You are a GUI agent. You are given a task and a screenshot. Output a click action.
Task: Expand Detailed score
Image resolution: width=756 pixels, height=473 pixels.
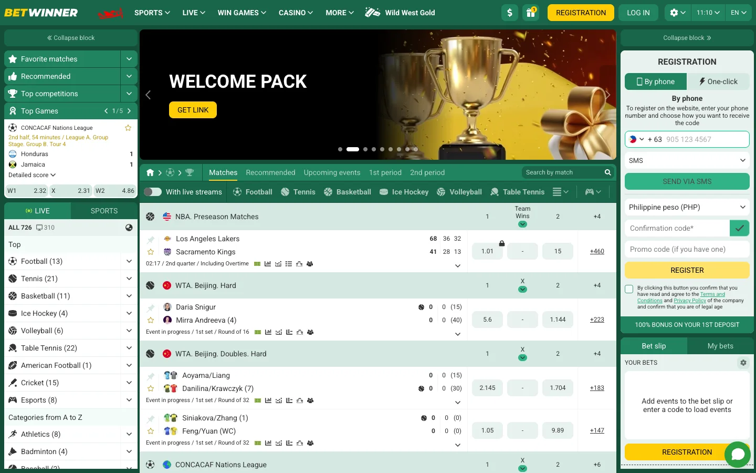[32, 175]
